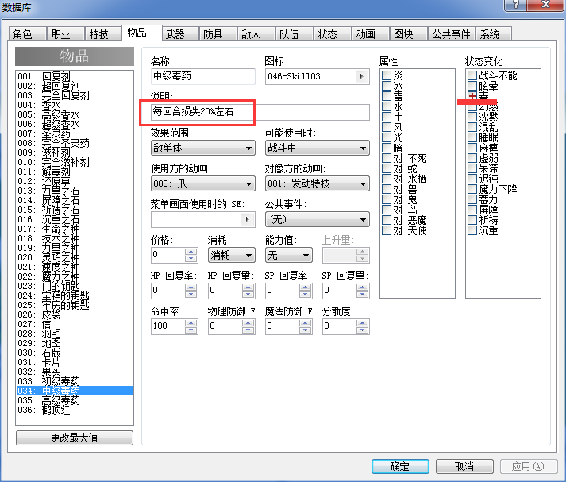566x482 pixels.
Task: Switch to the 特技 tab
Action: coord(104,34)
